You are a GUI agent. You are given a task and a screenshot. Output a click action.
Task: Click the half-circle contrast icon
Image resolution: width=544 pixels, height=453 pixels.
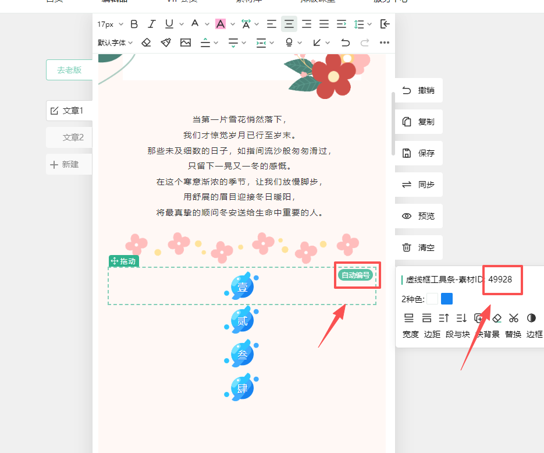pos(531,318)
